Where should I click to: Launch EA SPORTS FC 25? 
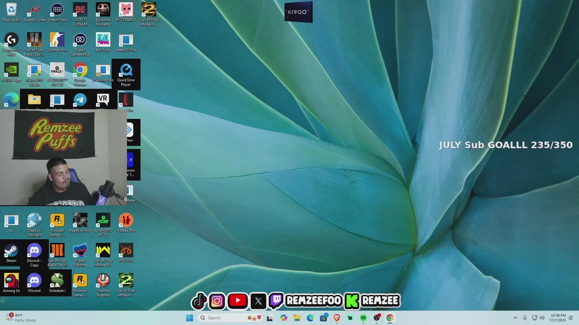[103, 225]
